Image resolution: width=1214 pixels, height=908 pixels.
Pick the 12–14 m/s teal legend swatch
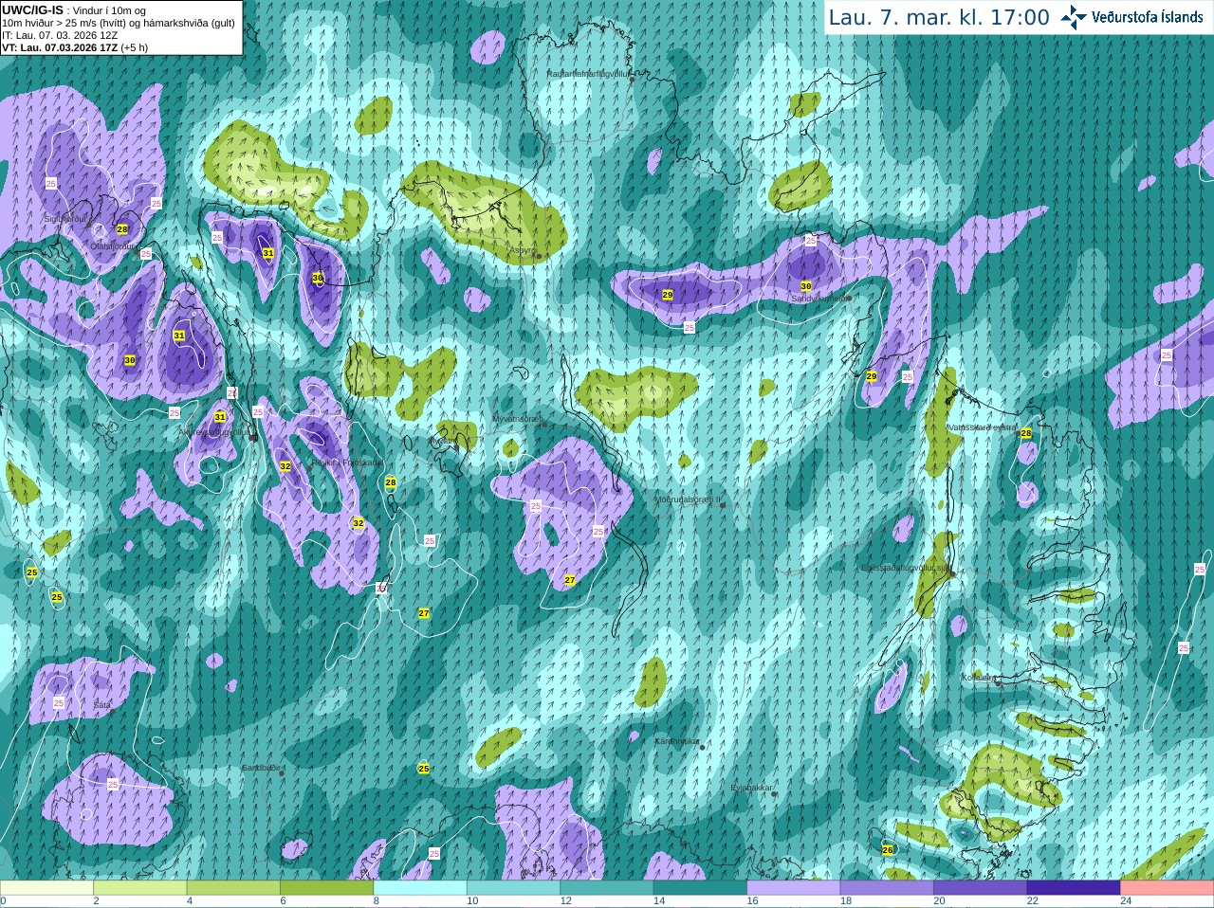[x=607, y=888]
